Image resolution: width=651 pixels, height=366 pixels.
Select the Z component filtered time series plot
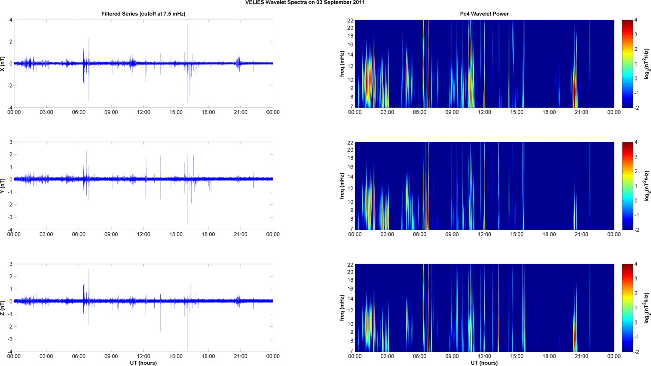tap(143, 308)
